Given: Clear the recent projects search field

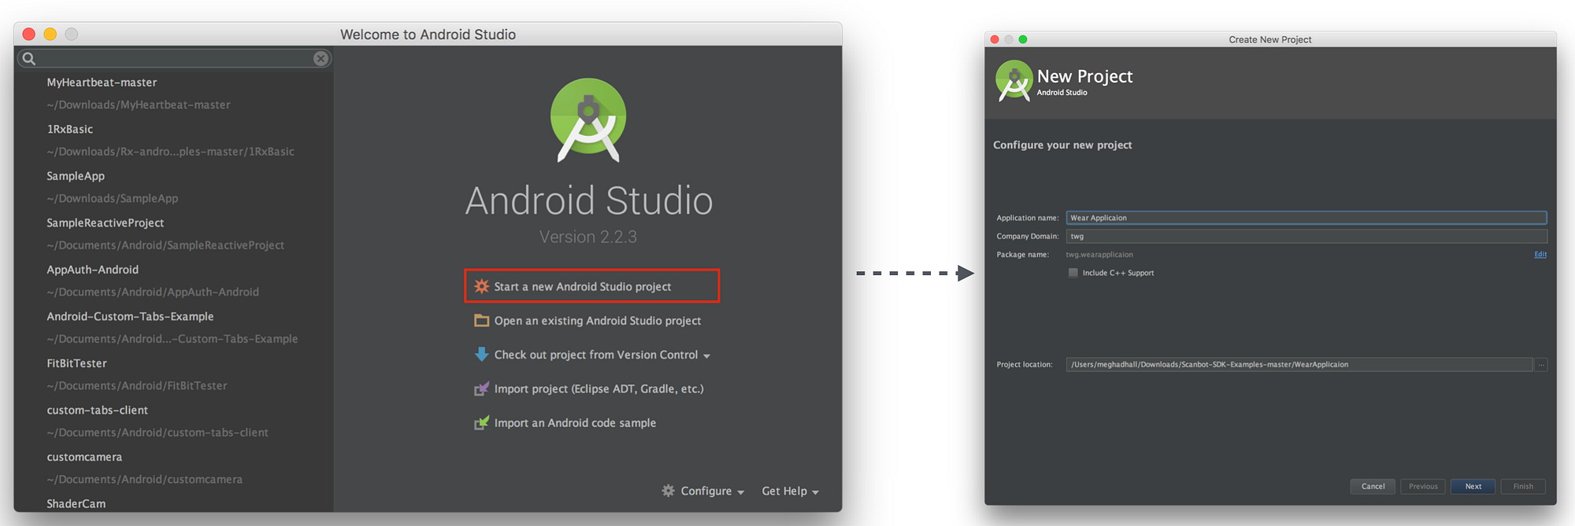Looking at the screenshot, I should [321, 58].
